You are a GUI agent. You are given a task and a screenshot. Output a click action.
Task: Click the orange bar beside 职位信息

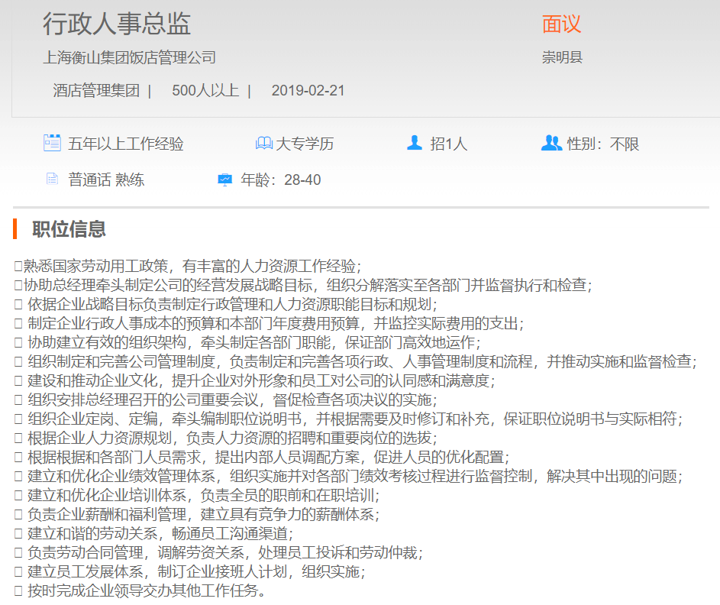[15, 228]
